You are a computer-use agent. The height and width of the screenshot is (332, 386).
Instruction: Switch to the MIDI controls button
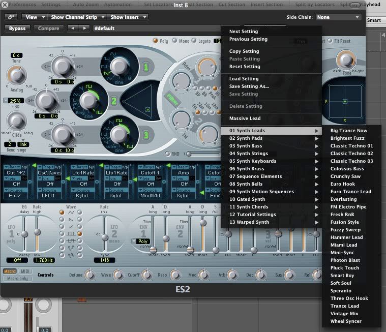pos(25,271)
